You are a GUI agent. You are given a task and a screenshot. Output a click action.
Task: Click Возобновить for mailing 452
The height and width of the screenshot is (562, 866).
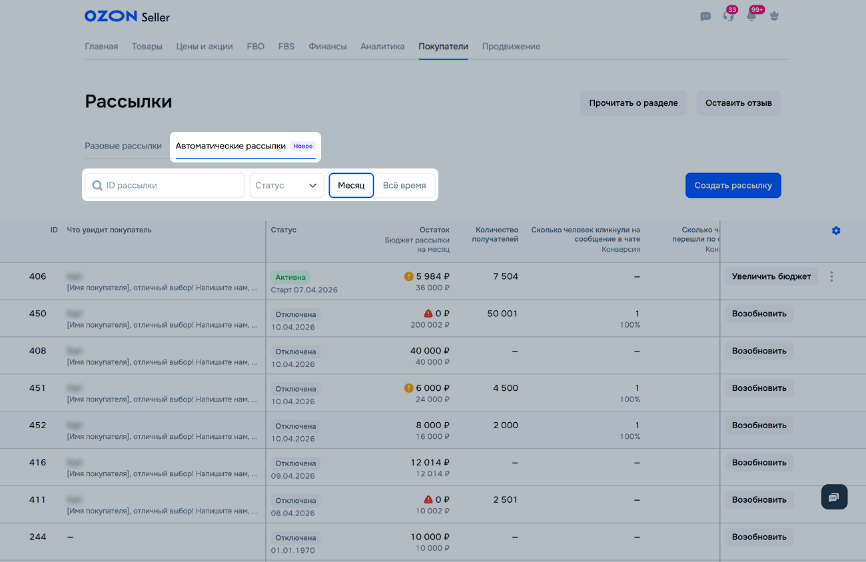pos(759,425)
